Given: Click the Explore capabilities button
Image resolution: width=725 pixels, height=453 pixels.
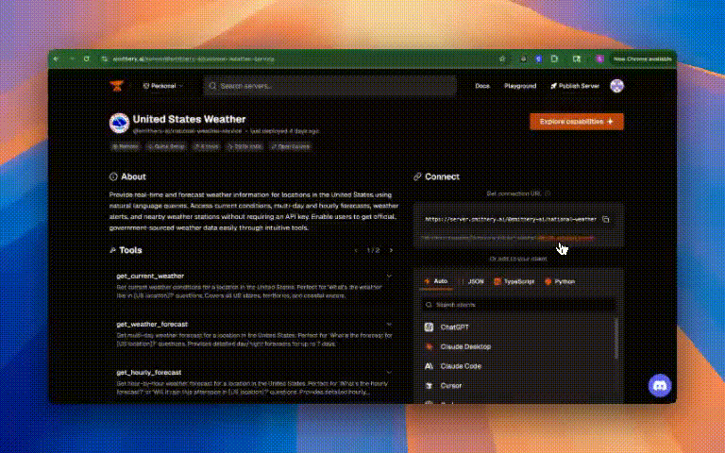Looking at the screenshot, I should (577, 122).
